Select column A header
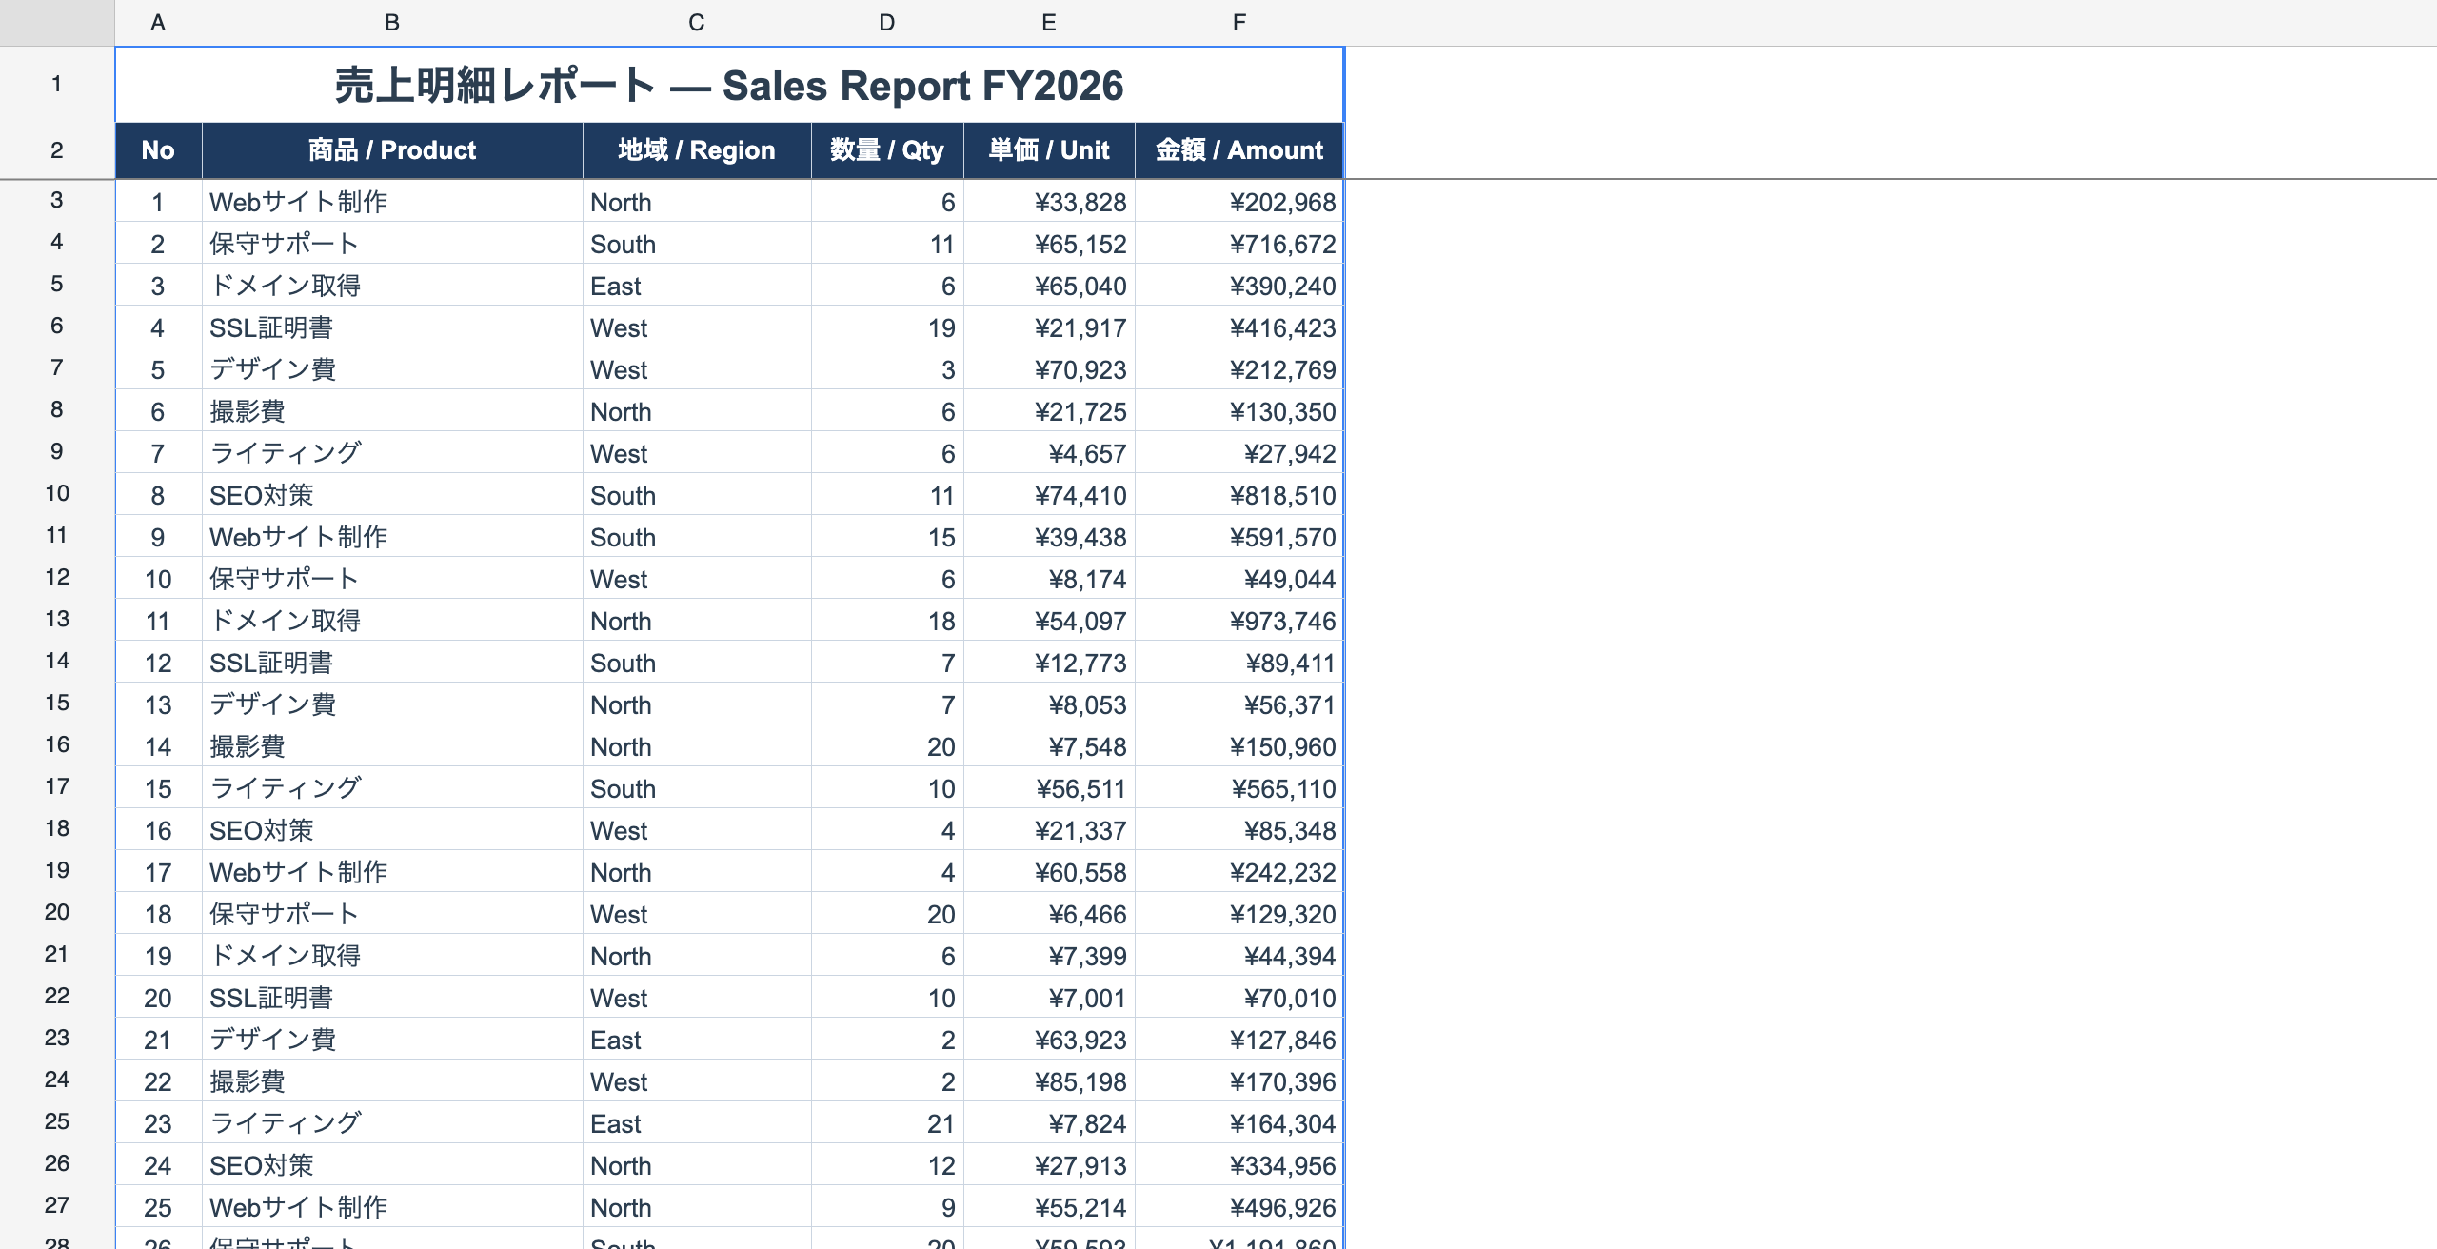The image size is (2437, 1249). (x=158, y=23)
